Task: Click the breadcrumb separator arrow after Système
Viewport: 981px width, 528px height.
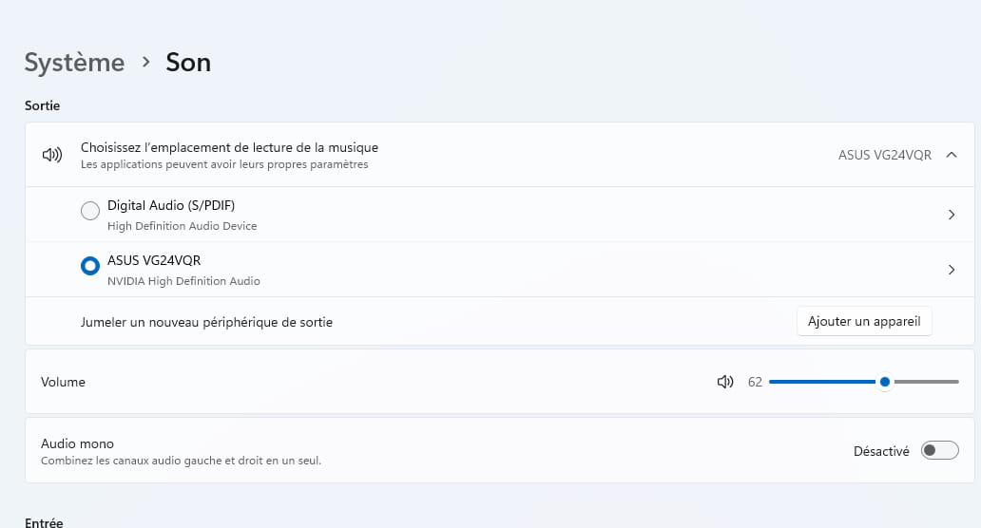Action: click(145, 62)
